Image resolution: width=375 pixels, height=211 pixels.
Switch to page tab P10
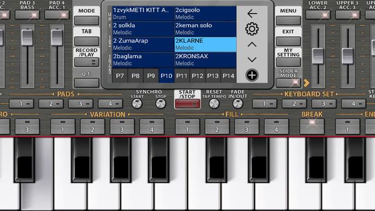tap(166, 76)
